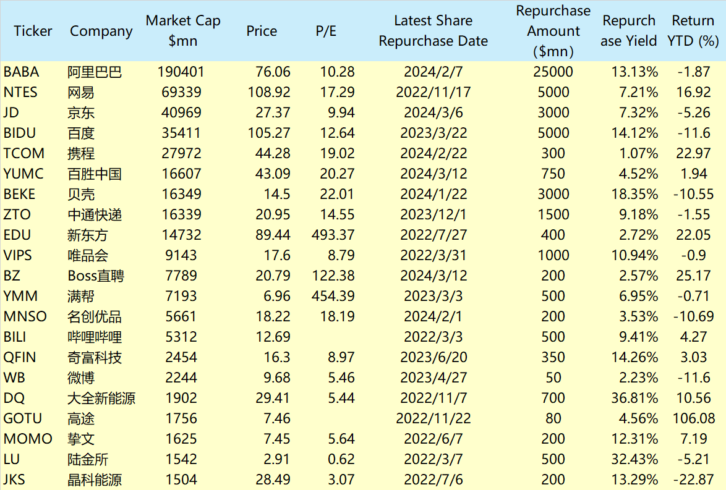Click GOTU's YTD return 106.08

pyautogui.click(x=694, y=419)
